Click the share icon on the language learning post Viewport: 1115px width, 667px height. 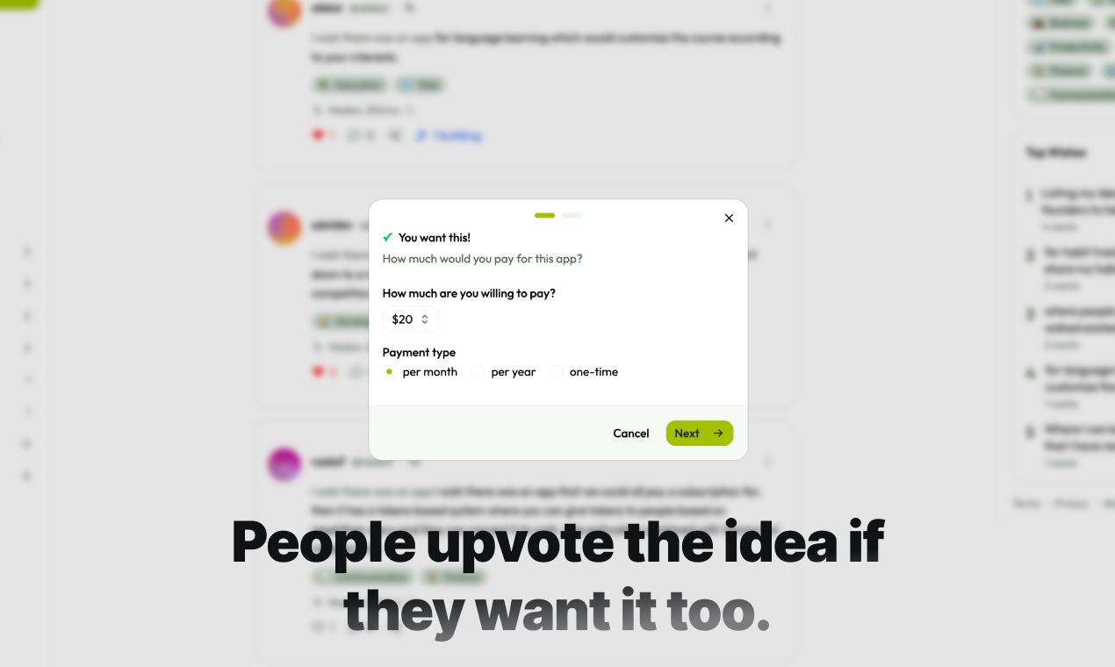(x=395, y=135)
